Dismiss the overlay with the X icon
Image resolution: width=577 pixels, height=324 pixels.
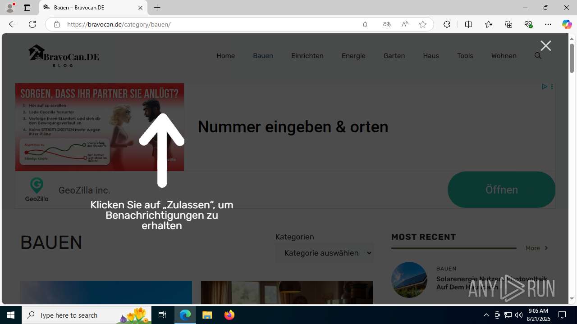tap(546, 45)
